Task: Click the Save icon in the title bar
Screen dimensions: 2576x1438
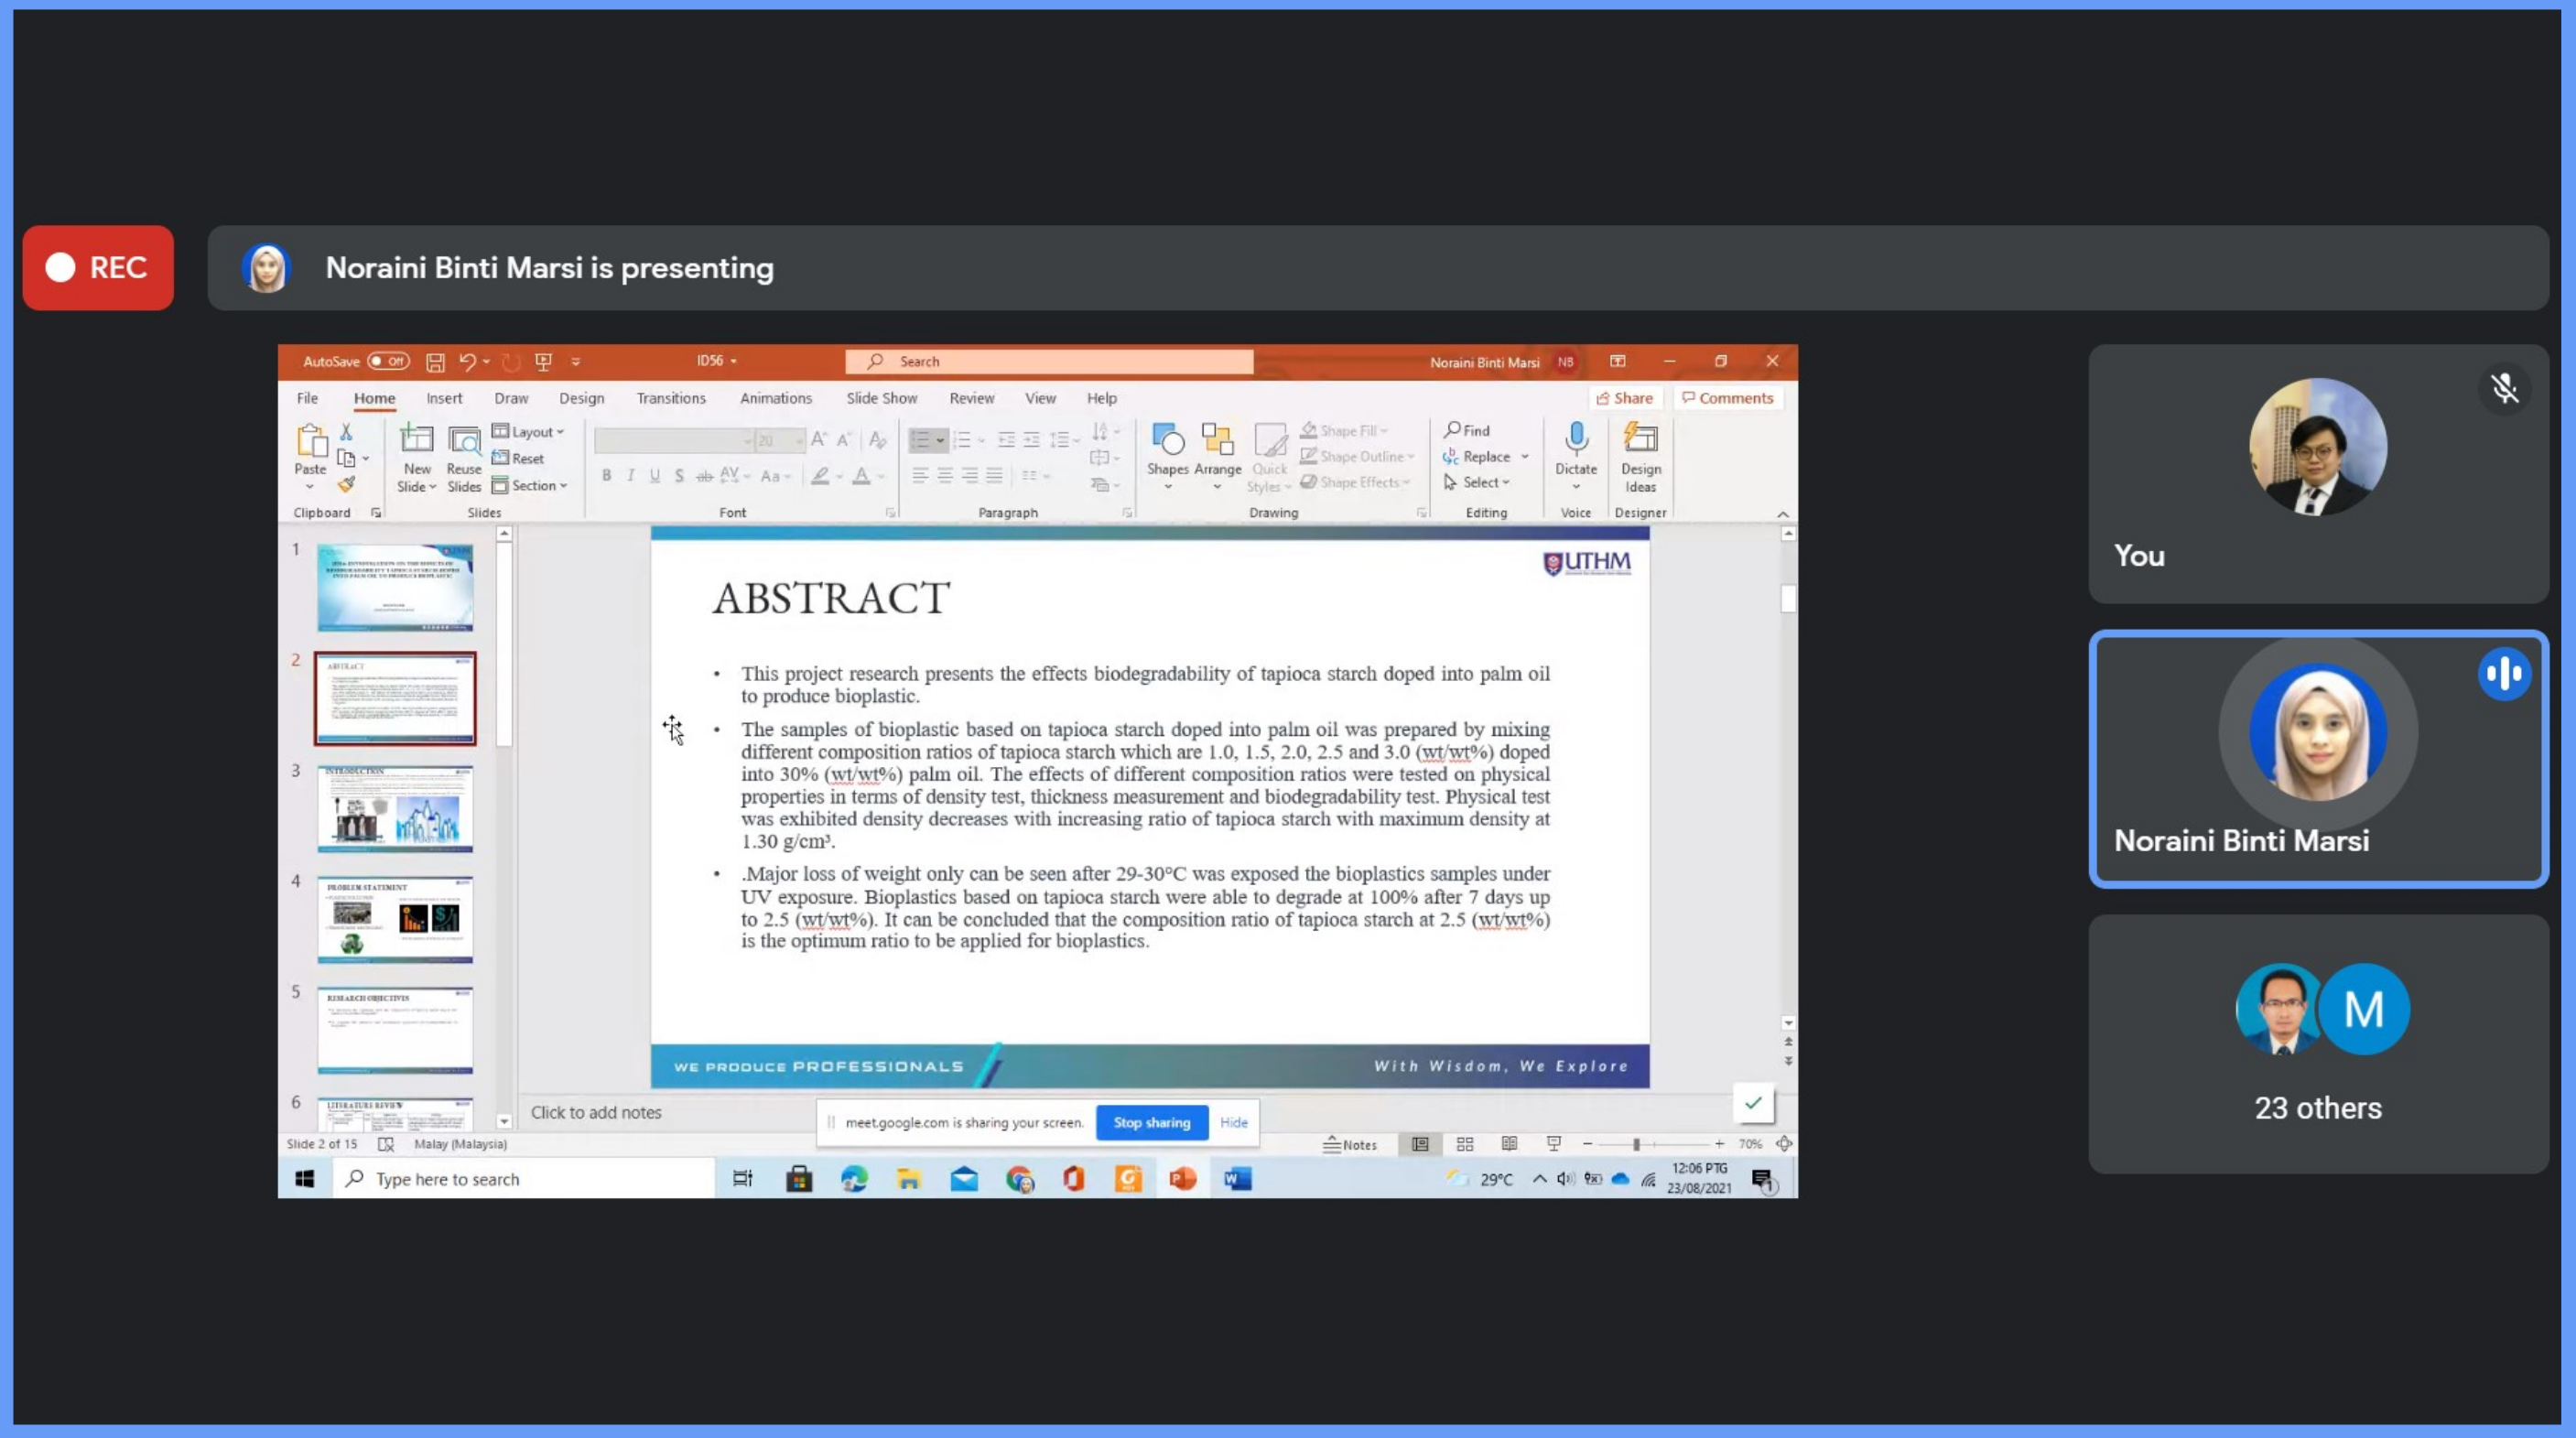Action: tap(435, 362)
